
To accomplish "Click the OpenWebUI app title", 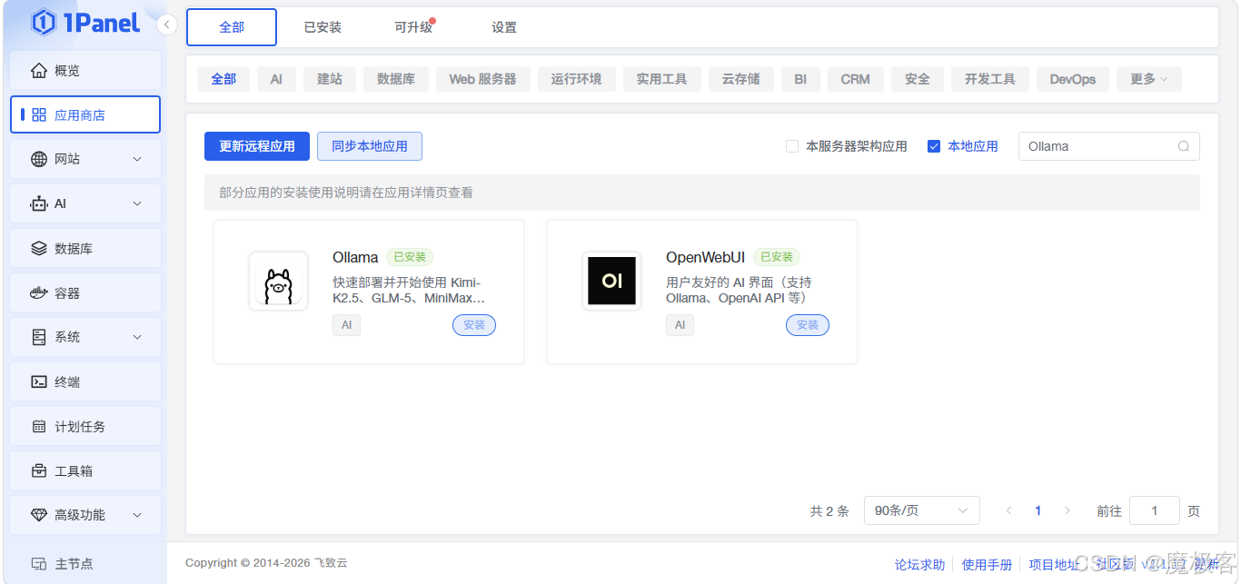I will 706,257.
